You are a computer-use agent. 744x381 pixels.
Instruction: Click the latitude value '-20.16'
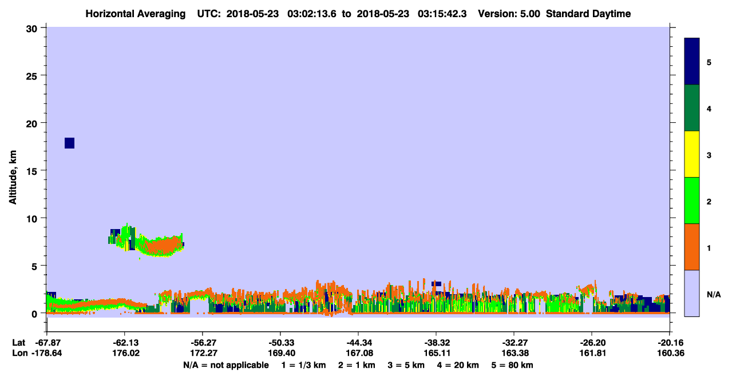click(x=670, y=343)
